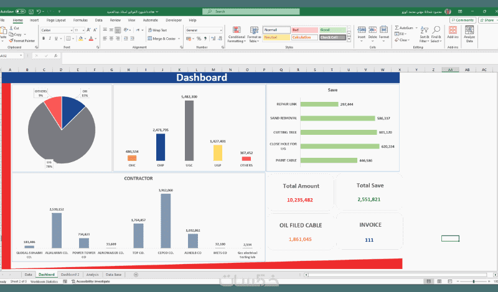
Task: Click the Comma Style icon
Action: tap(205, 39)
